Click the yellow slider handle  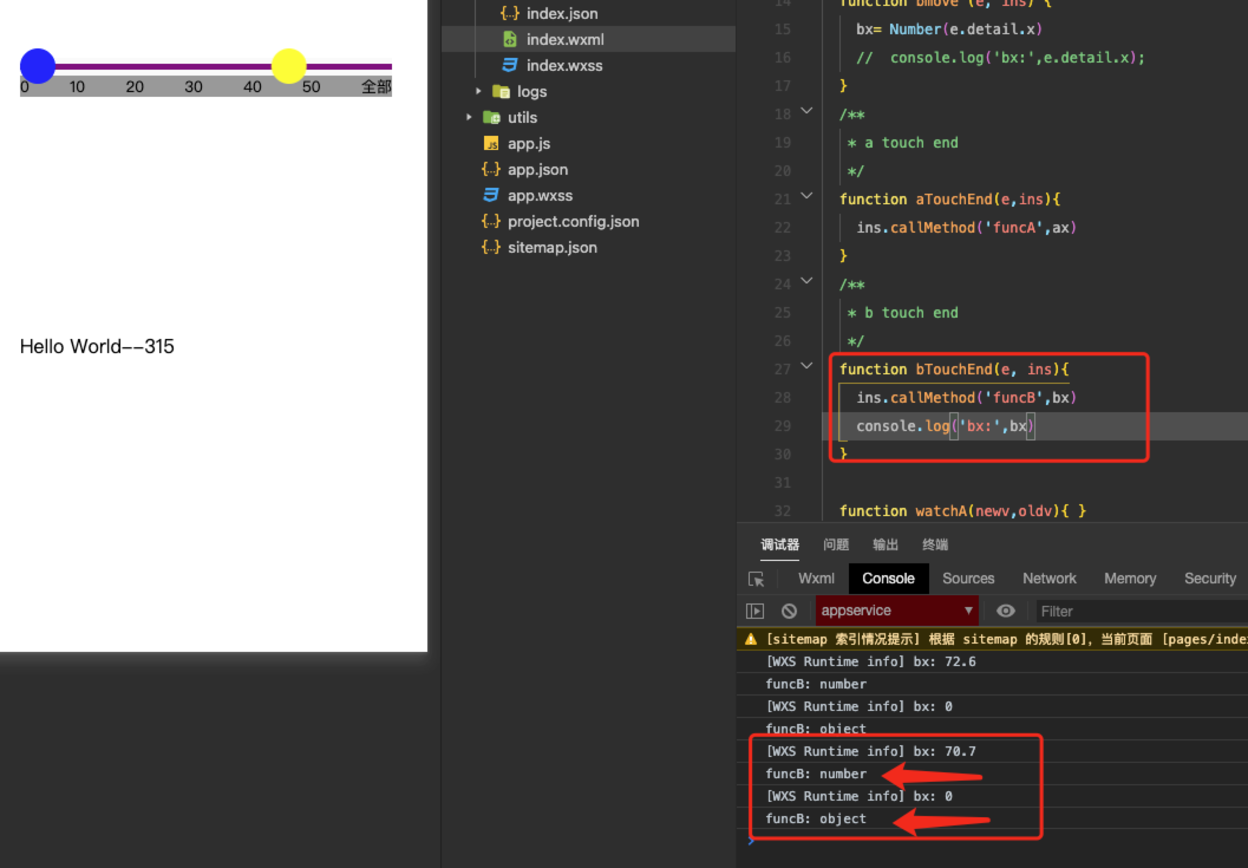[289, 66]
